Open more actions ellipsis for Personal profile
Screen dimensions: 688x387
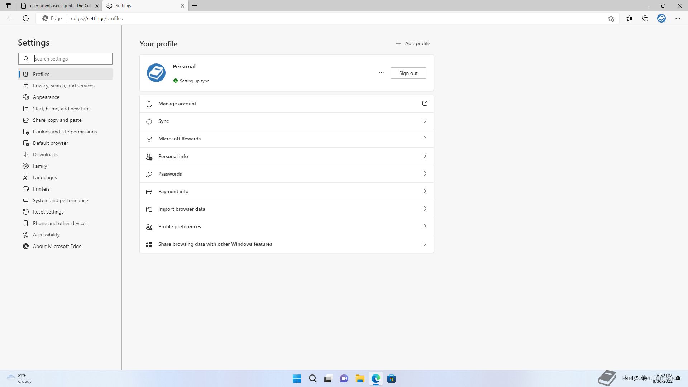pos(381,73)
